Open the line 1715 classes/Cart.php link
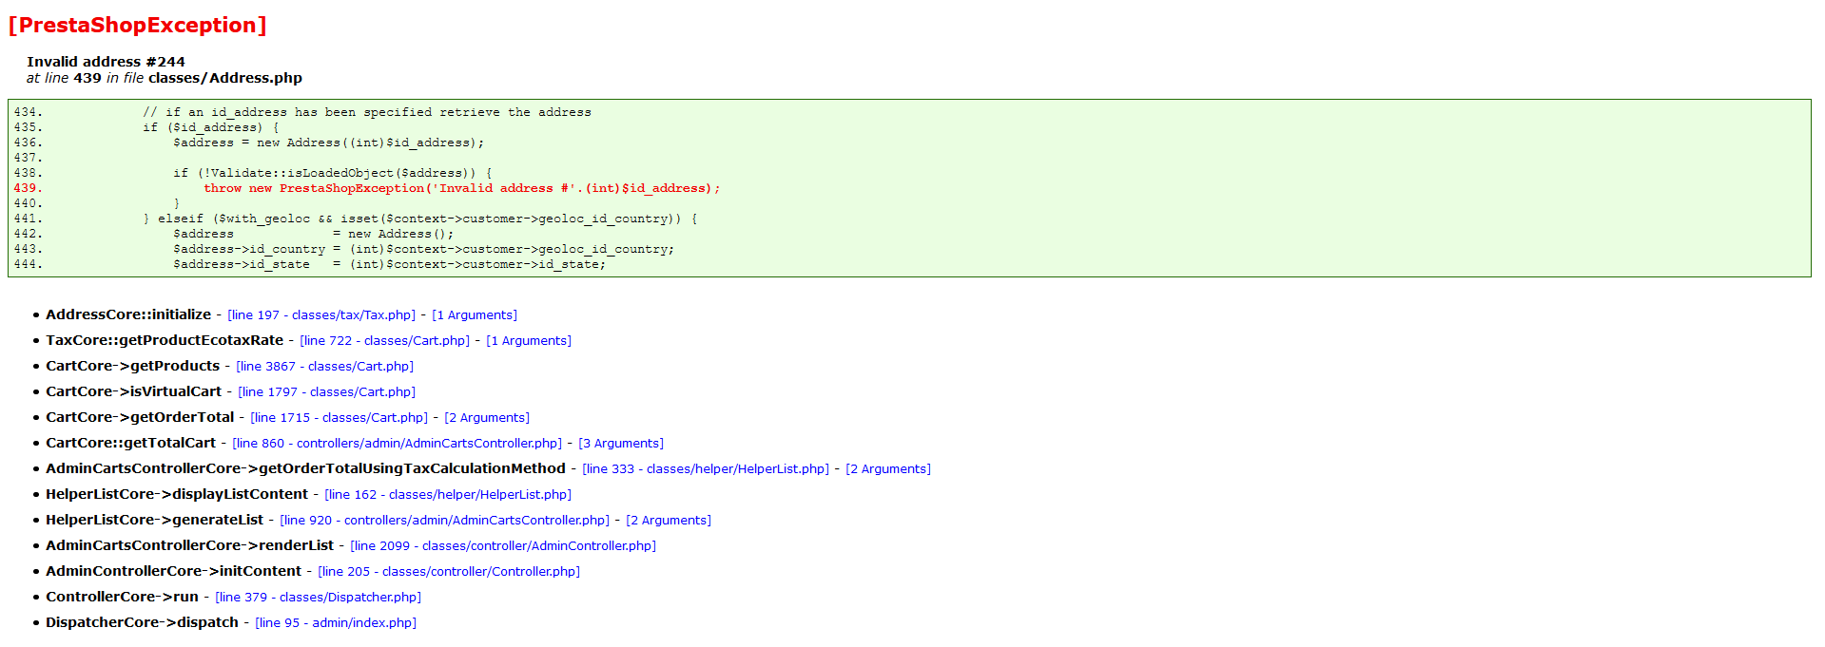The height and width of the screenshot is (647, 1825). click(x=340, y=418)
